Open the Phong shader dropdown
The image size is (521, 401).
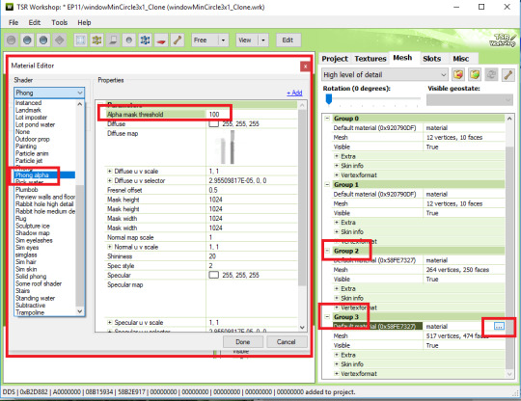point(49,93)
